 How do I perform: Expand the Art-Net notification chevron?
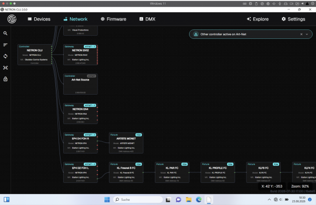(307, 34)
